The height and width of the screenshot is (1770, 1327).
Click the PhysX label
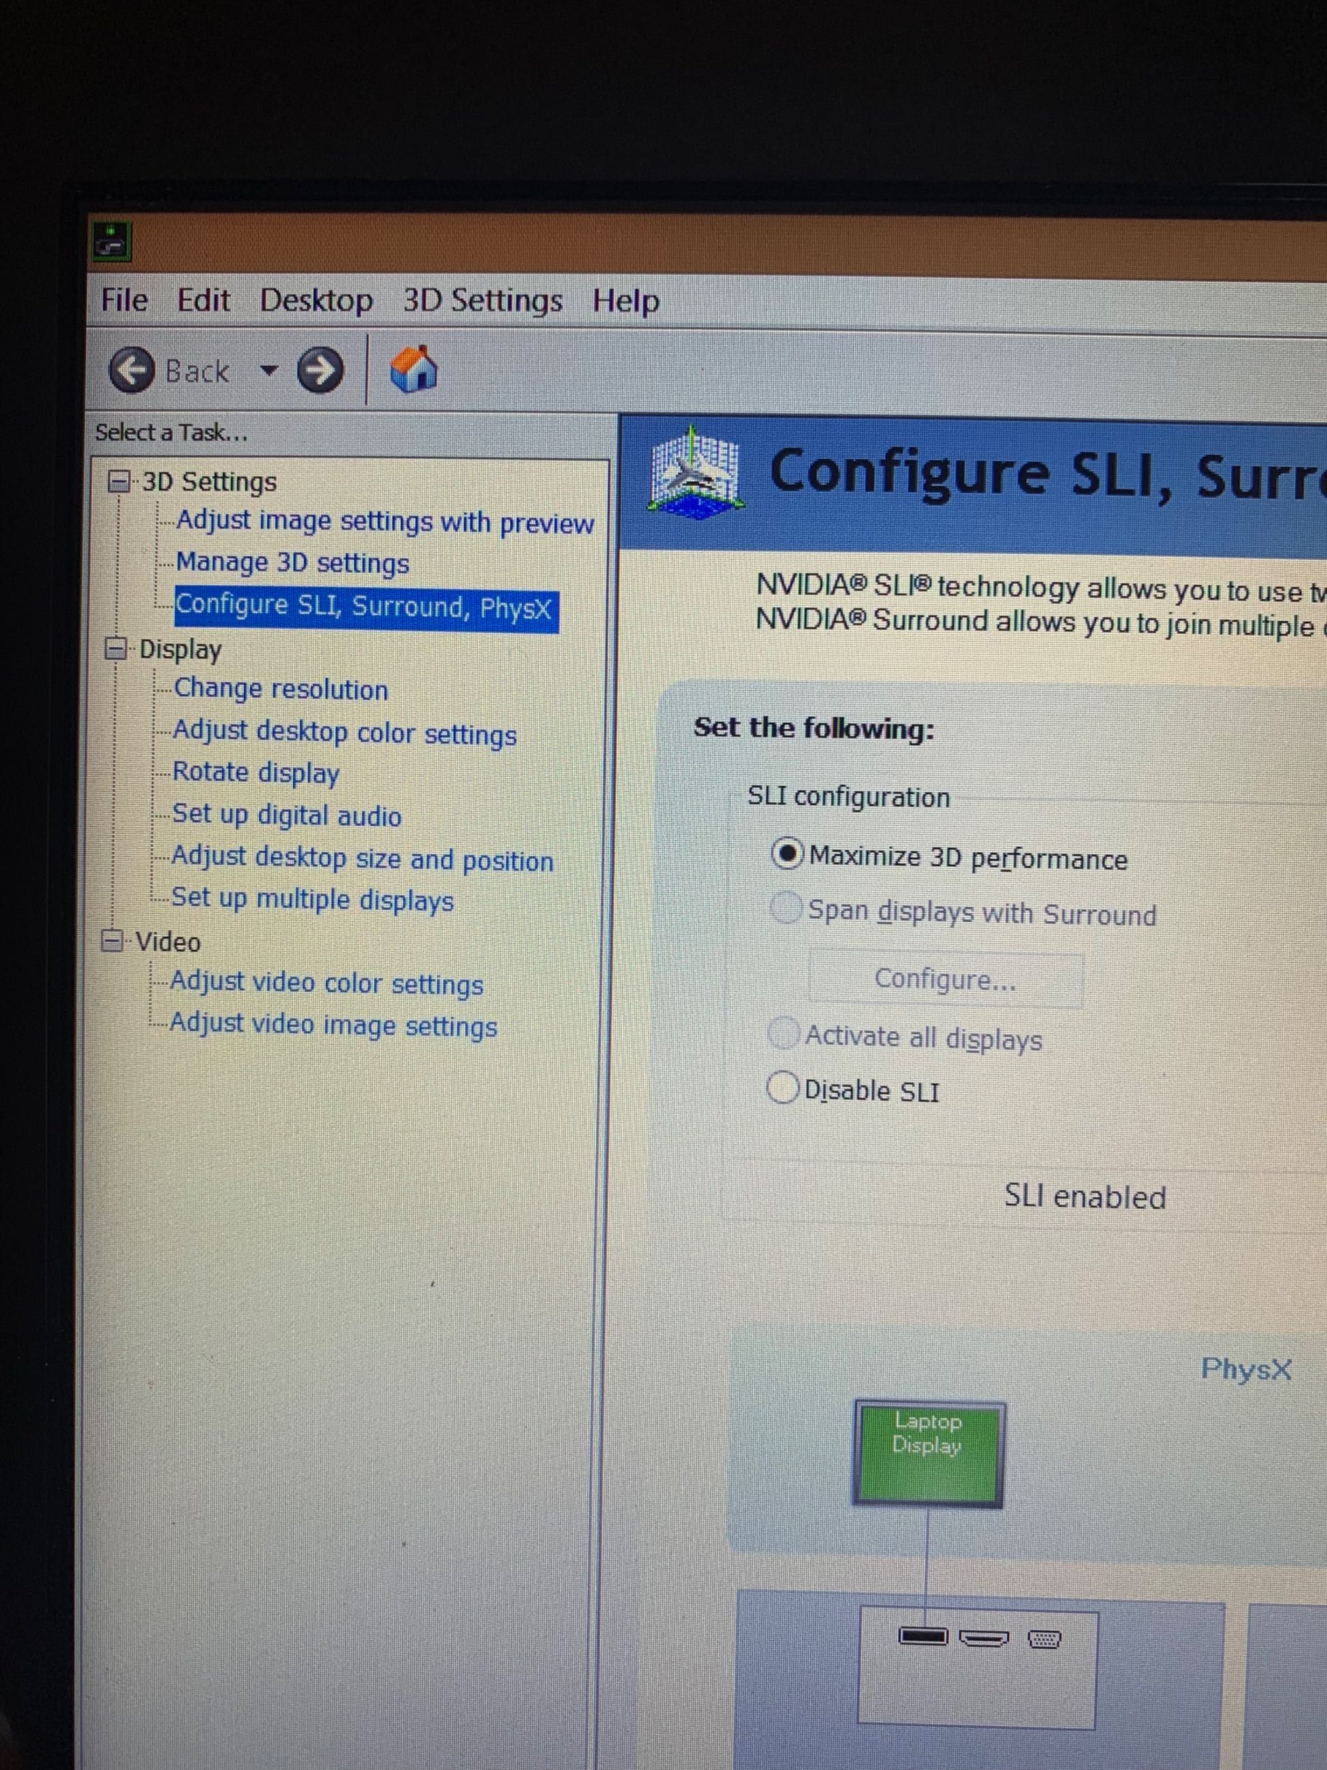point(1246,1369)
